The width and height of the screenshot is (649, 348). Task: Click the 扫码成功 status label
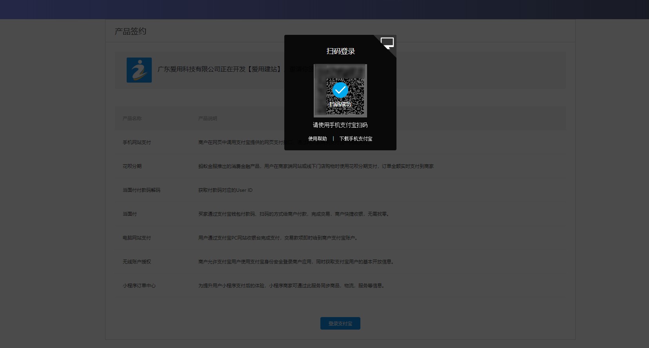pyautogui.click(x=340, y=104)
